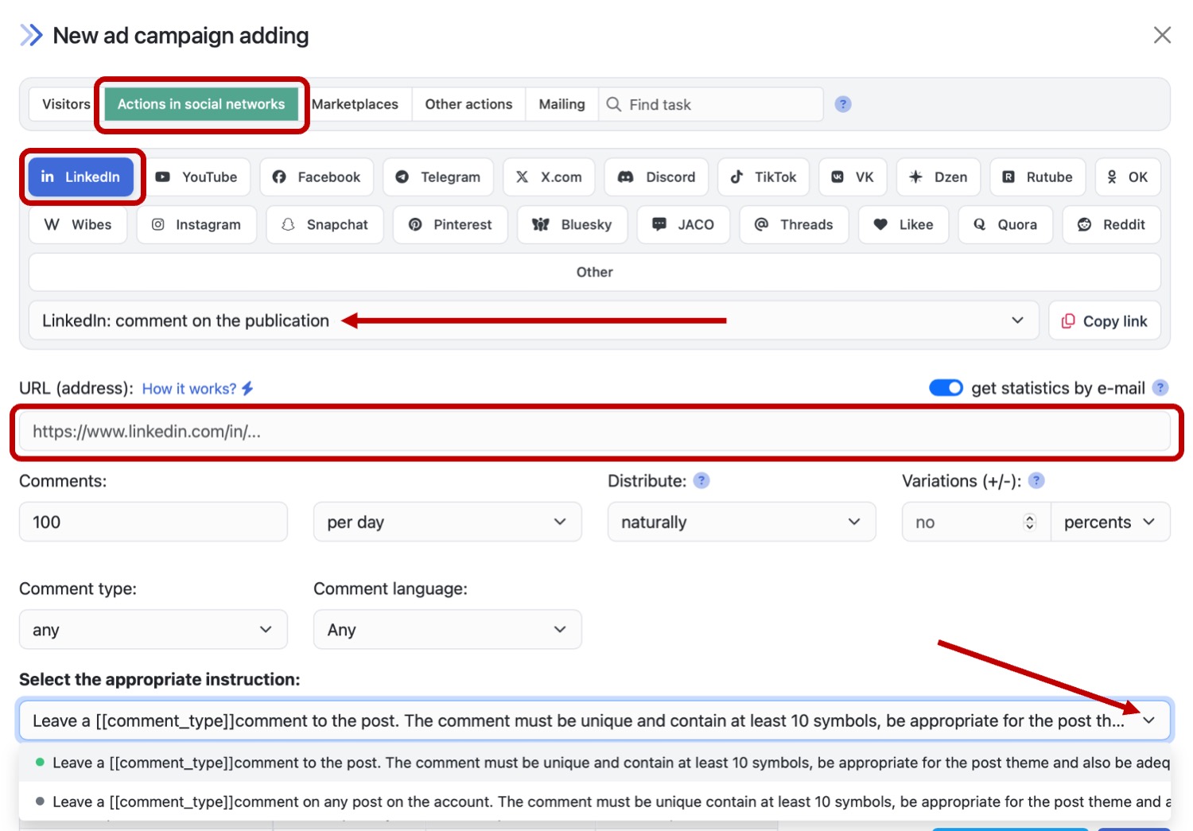
Task: Switch to the Marketplaces tab
Action: [x=355, y=104]
